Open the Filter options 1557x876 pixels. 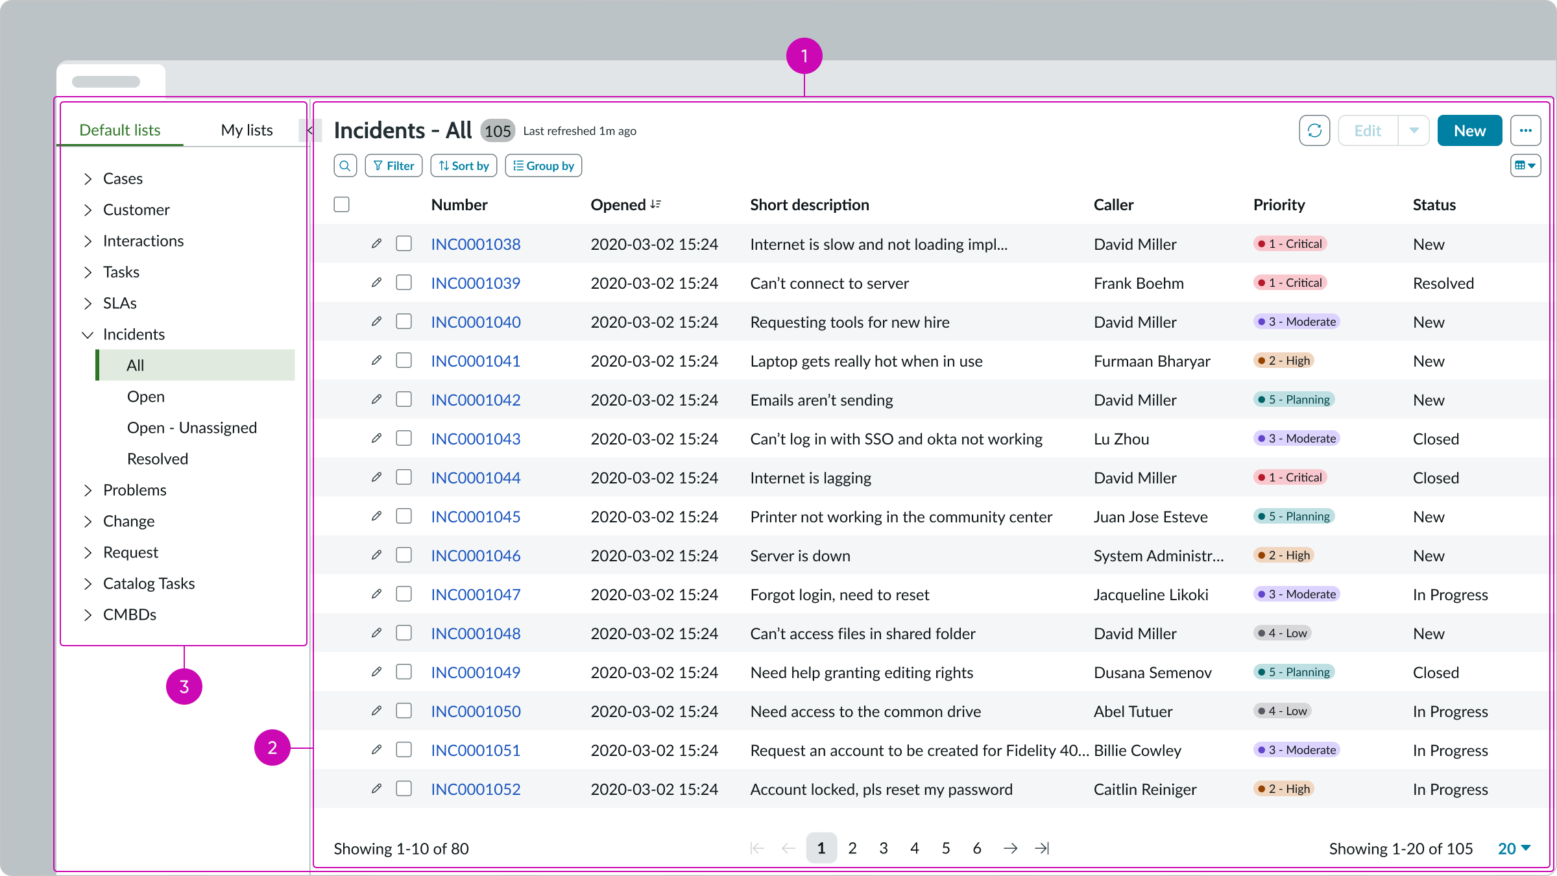(393, 165)
